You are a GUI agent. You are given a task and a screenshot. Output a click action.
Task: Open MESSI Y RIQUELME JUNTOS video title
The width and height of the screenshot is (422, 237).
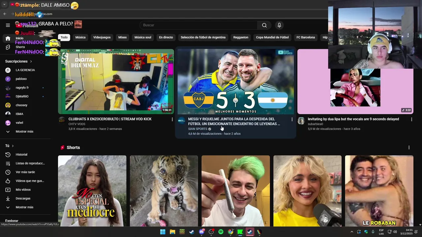(x=234, y=121)
